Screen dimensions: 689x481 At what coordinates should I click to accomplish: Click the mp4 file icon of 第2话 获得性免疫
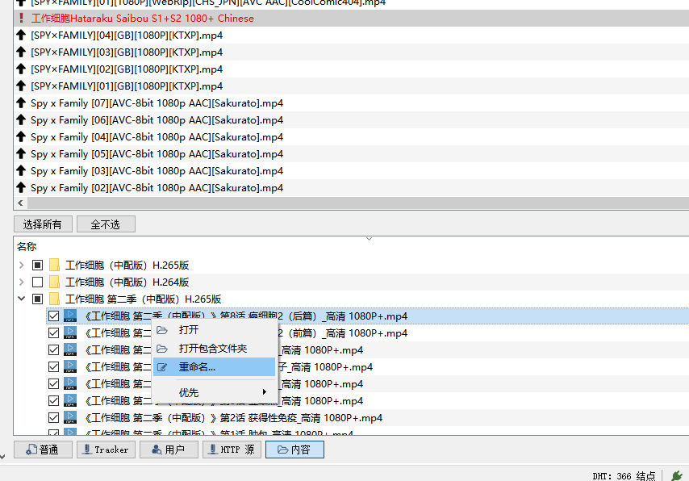(70, 417)
